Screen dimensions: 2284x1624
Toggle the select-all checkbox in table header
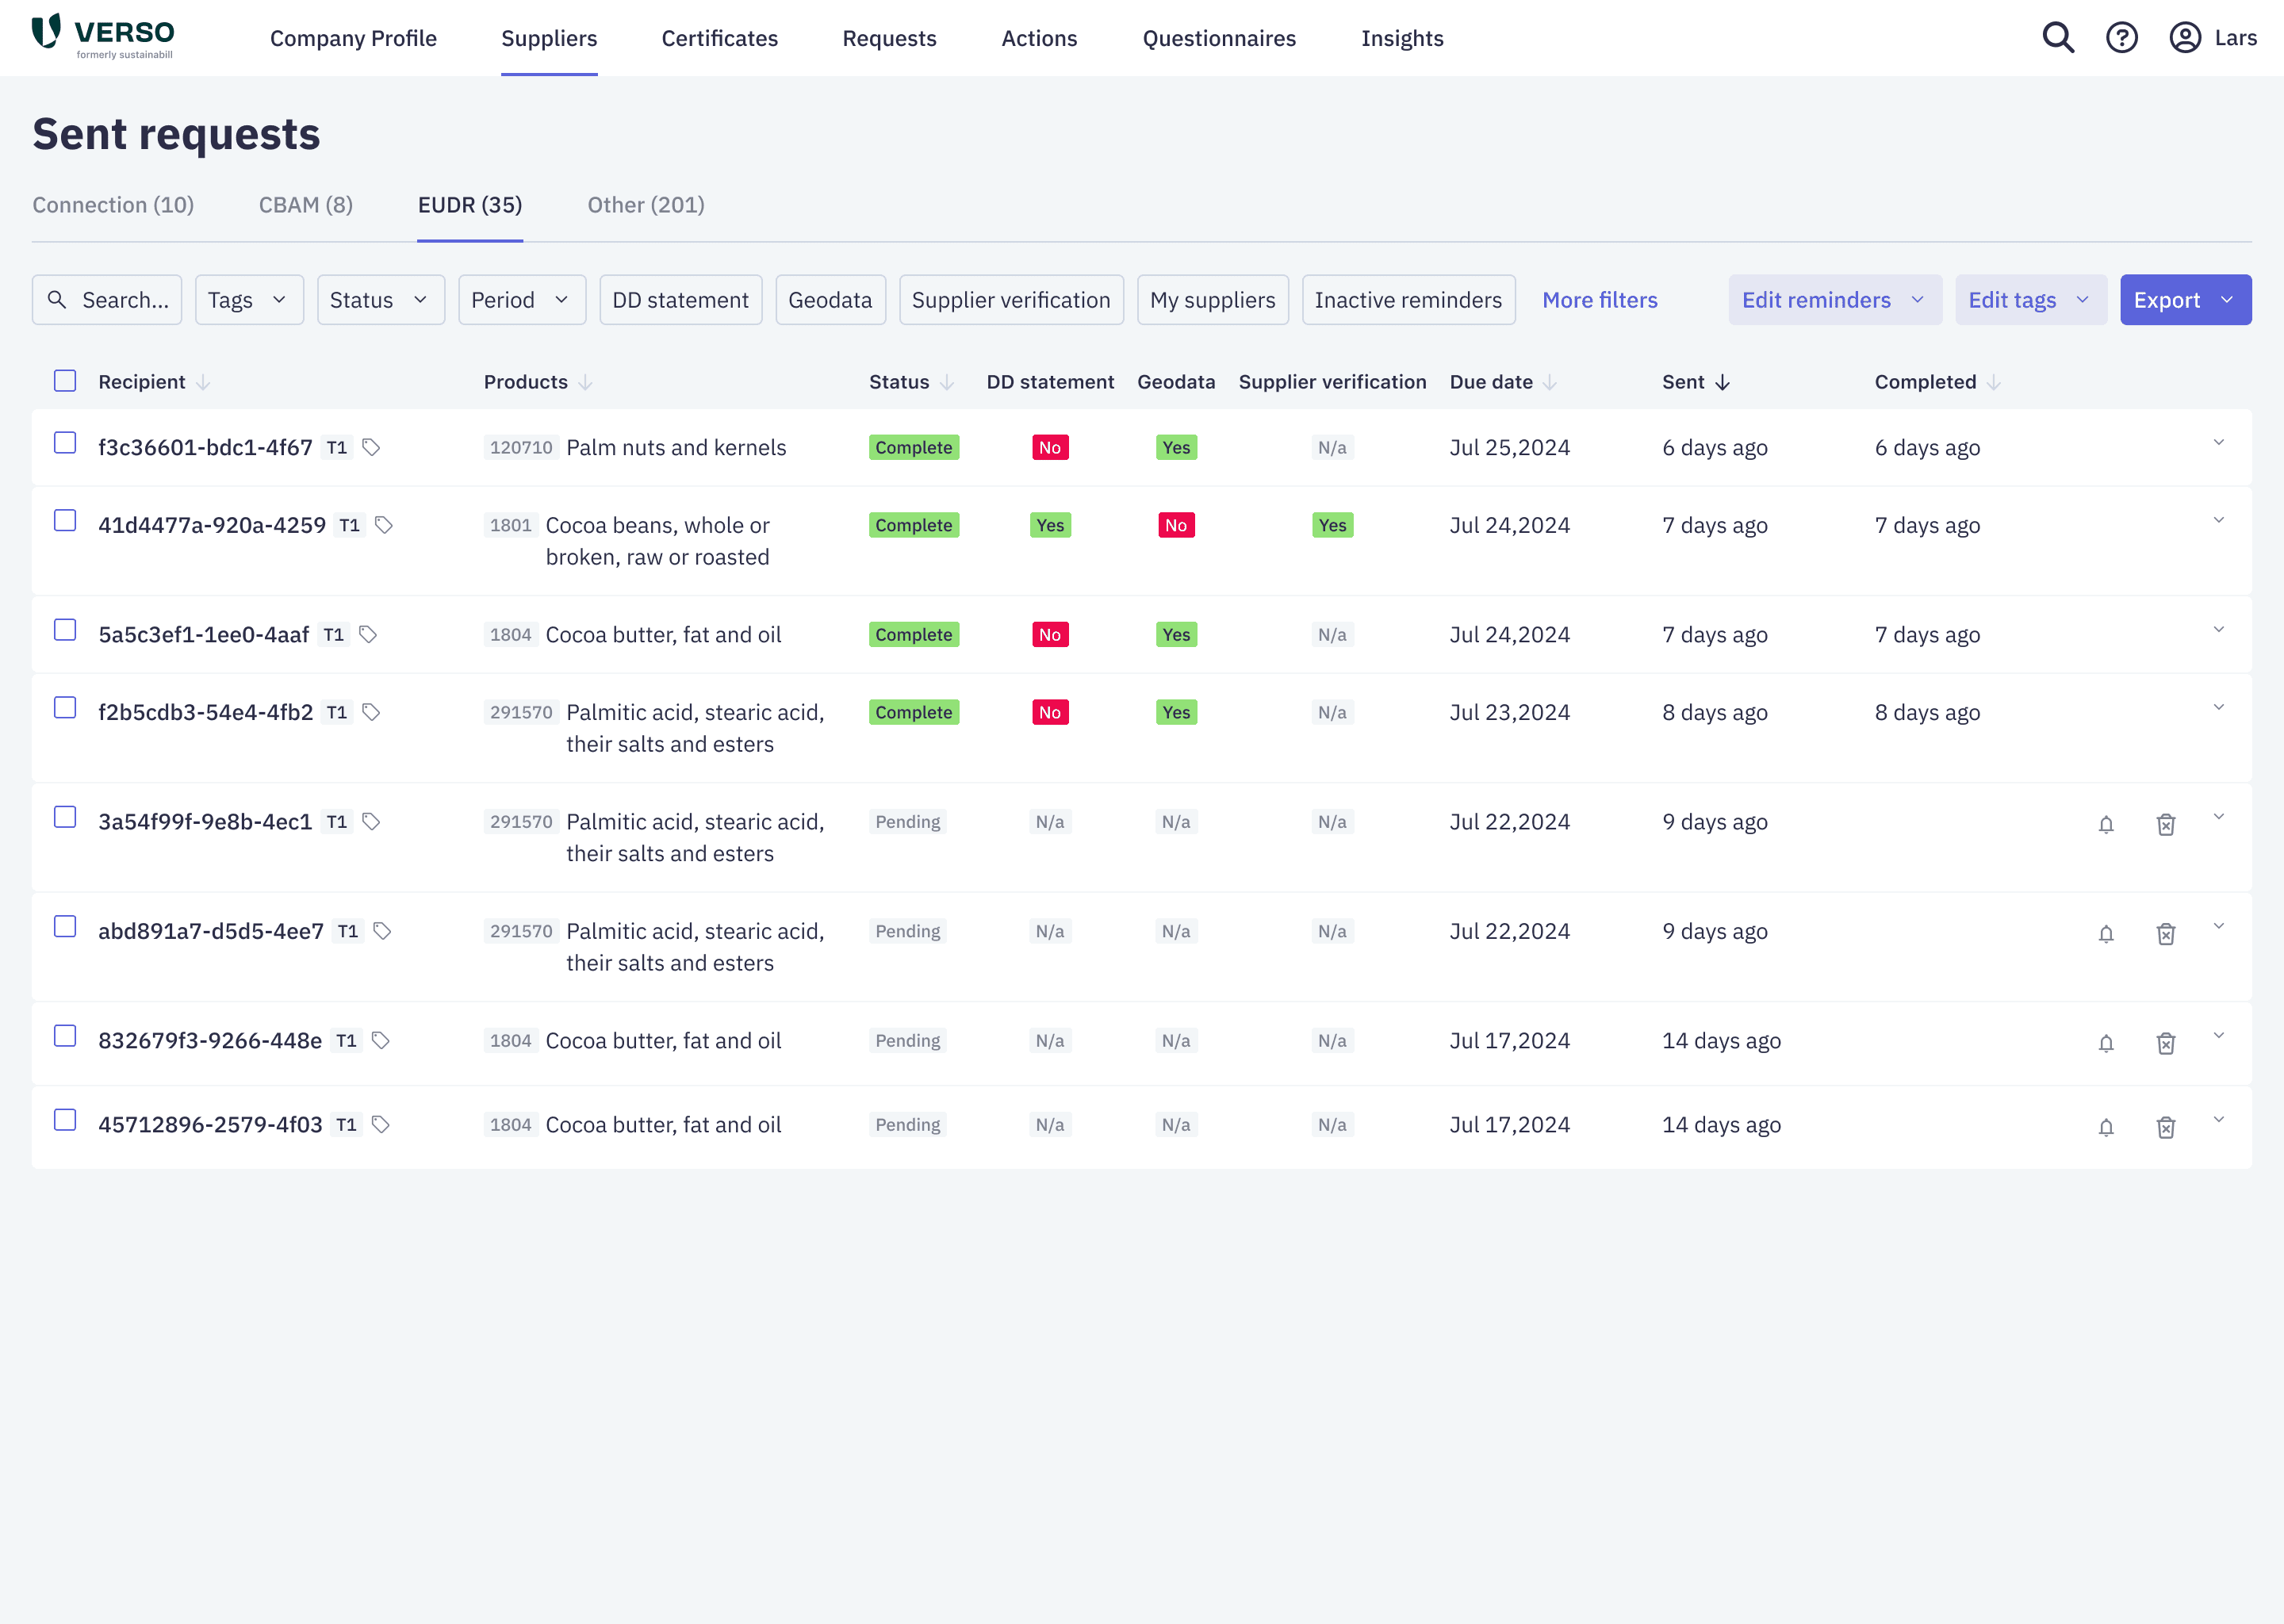coord(65,381)
